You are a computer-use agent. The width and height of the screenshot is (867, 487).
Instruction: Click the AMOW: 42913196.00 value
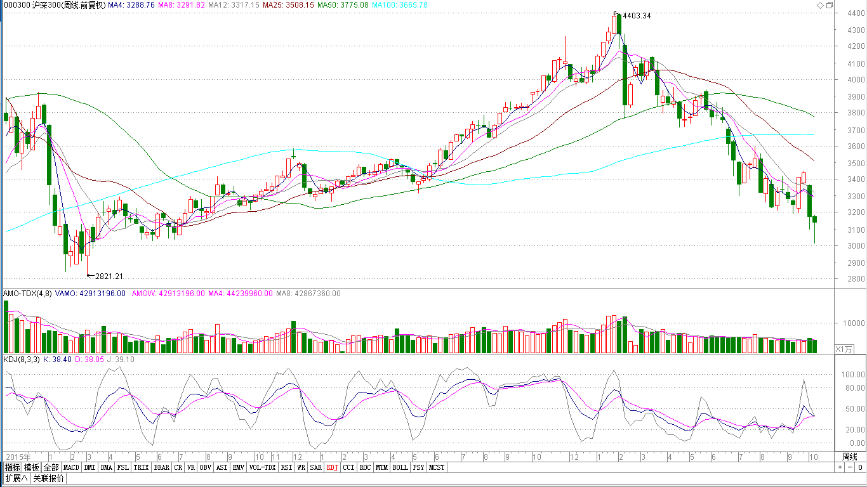coord(168,294)
